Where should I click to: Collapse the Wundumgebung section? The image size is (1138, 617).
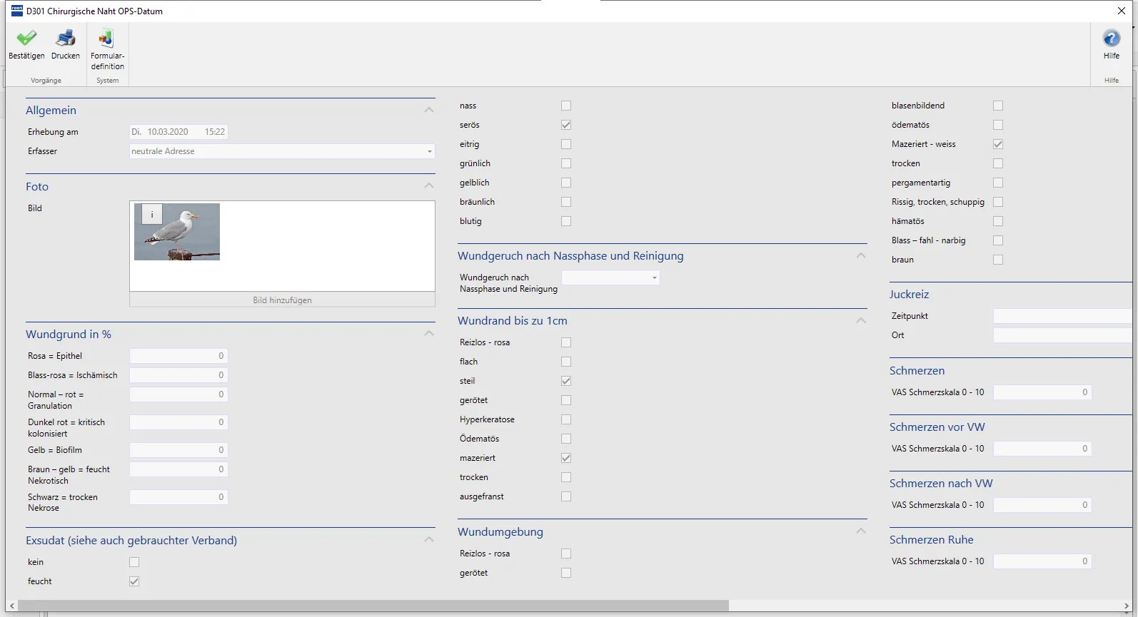(x=861, y=531)
